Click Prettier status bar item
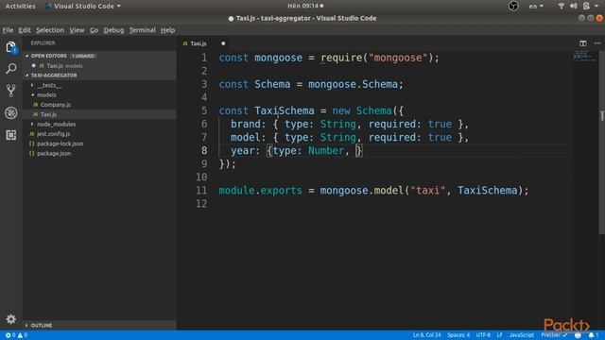Image resolution: width=605 pixels, height=340 pixels. (554, 335)
